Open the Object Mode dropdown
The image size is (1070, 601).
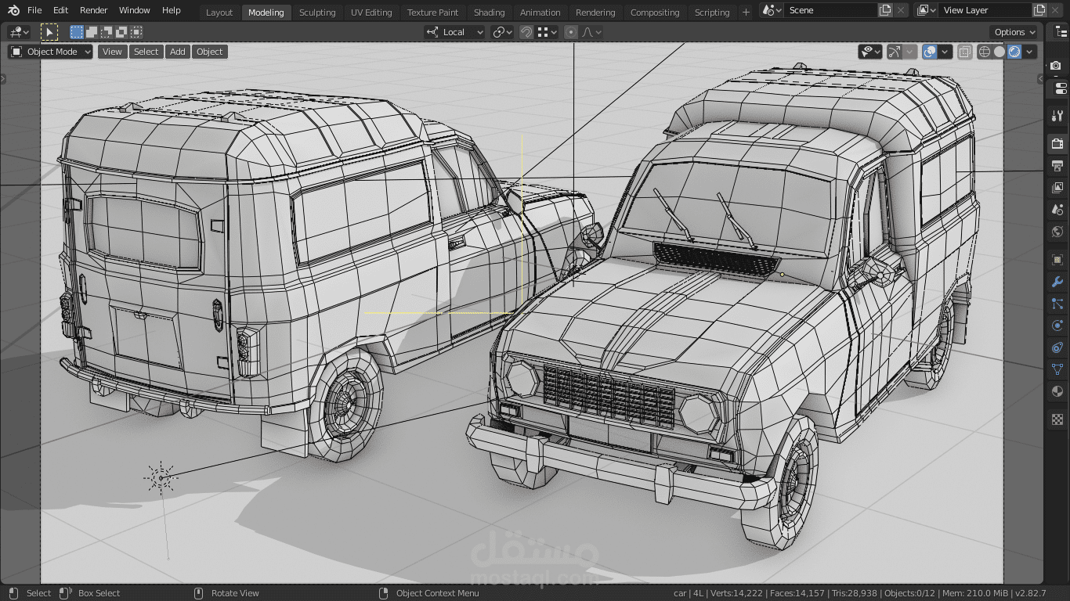coord(51,52)
